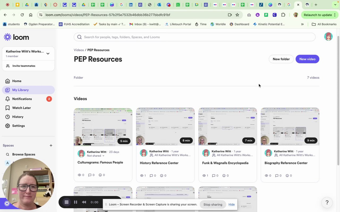Screen dimensions: 340x212
Task: Click Browse Spaces
Action: point(24,154)
